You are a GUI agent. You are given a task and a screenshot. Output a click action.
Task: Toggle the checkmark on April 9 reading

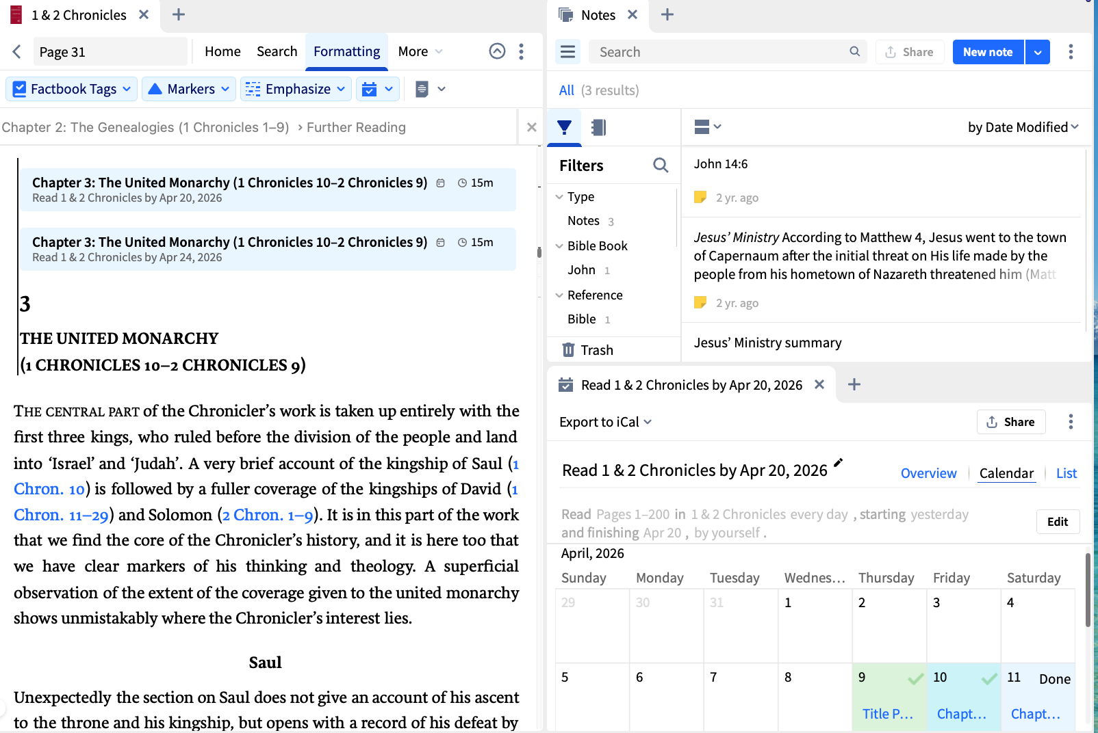915,679
